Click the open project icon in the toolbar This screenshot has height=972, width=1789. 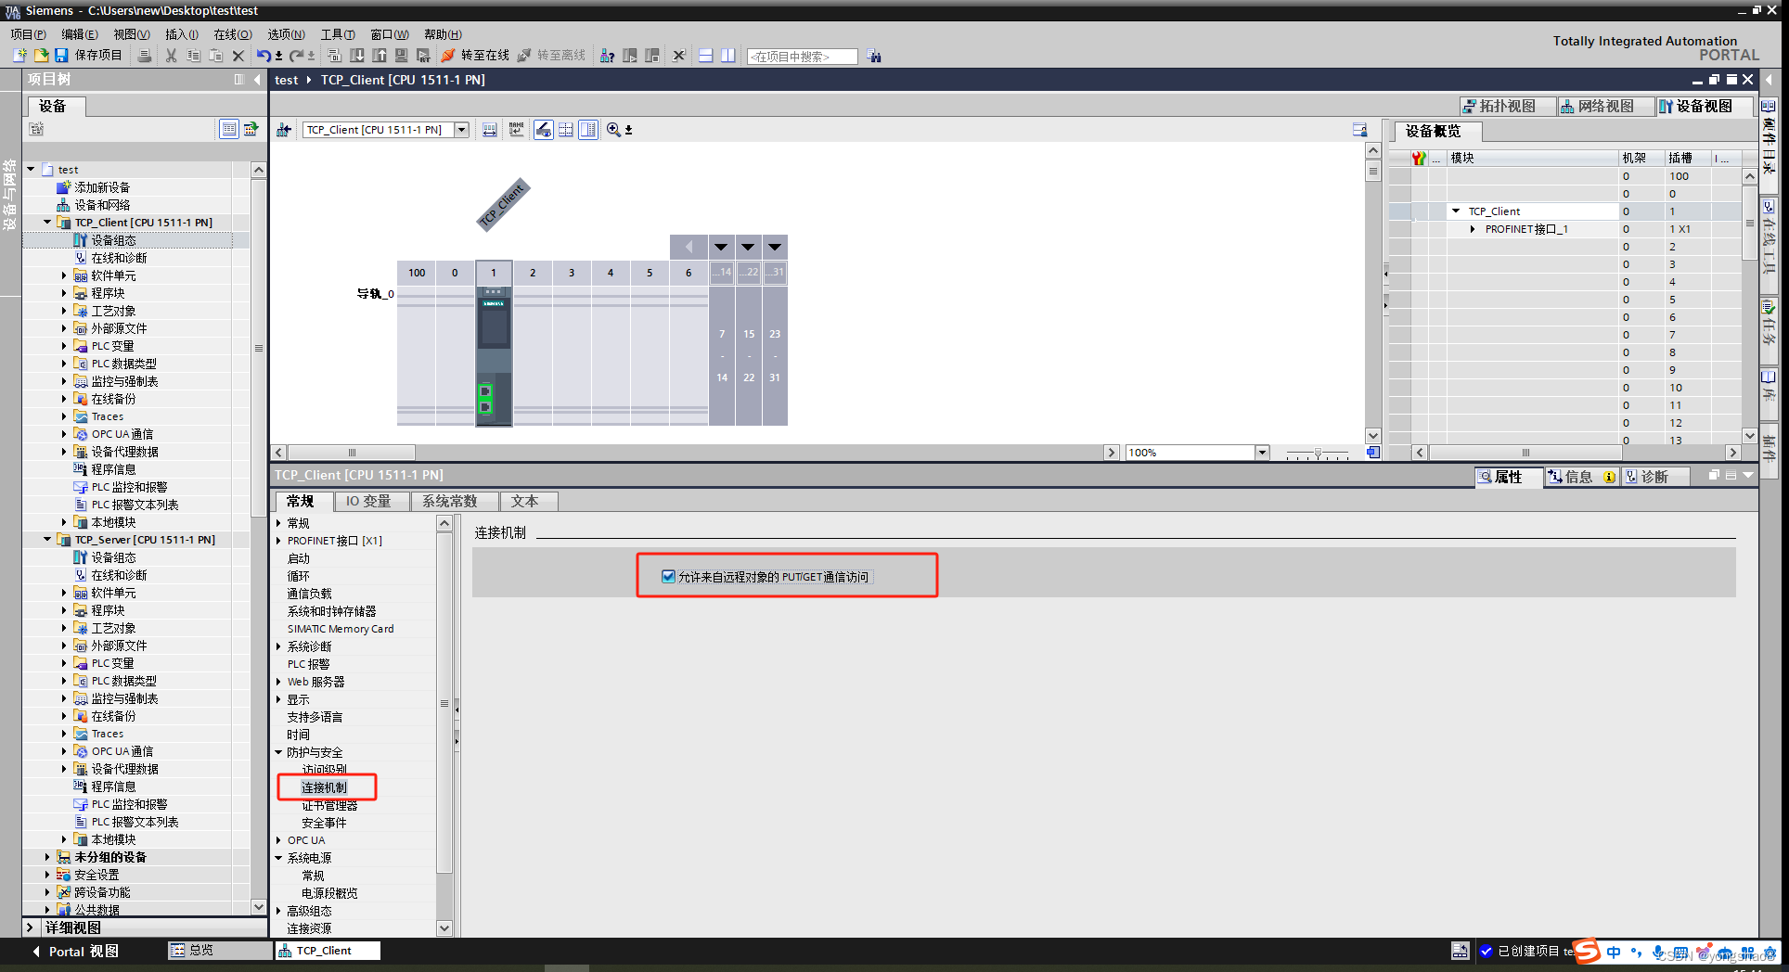tap(41, 56)
